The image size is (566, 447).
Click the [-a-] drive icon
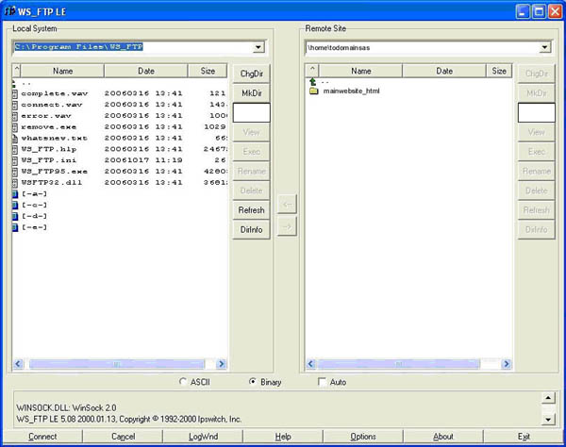coord(15,194)
